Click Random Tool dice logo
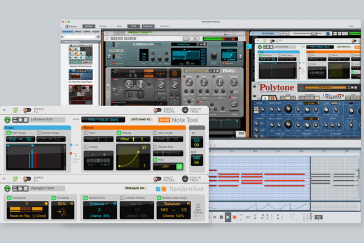This screenshot has height=243, width=364. pyautogui.click(x=162, y=189)
